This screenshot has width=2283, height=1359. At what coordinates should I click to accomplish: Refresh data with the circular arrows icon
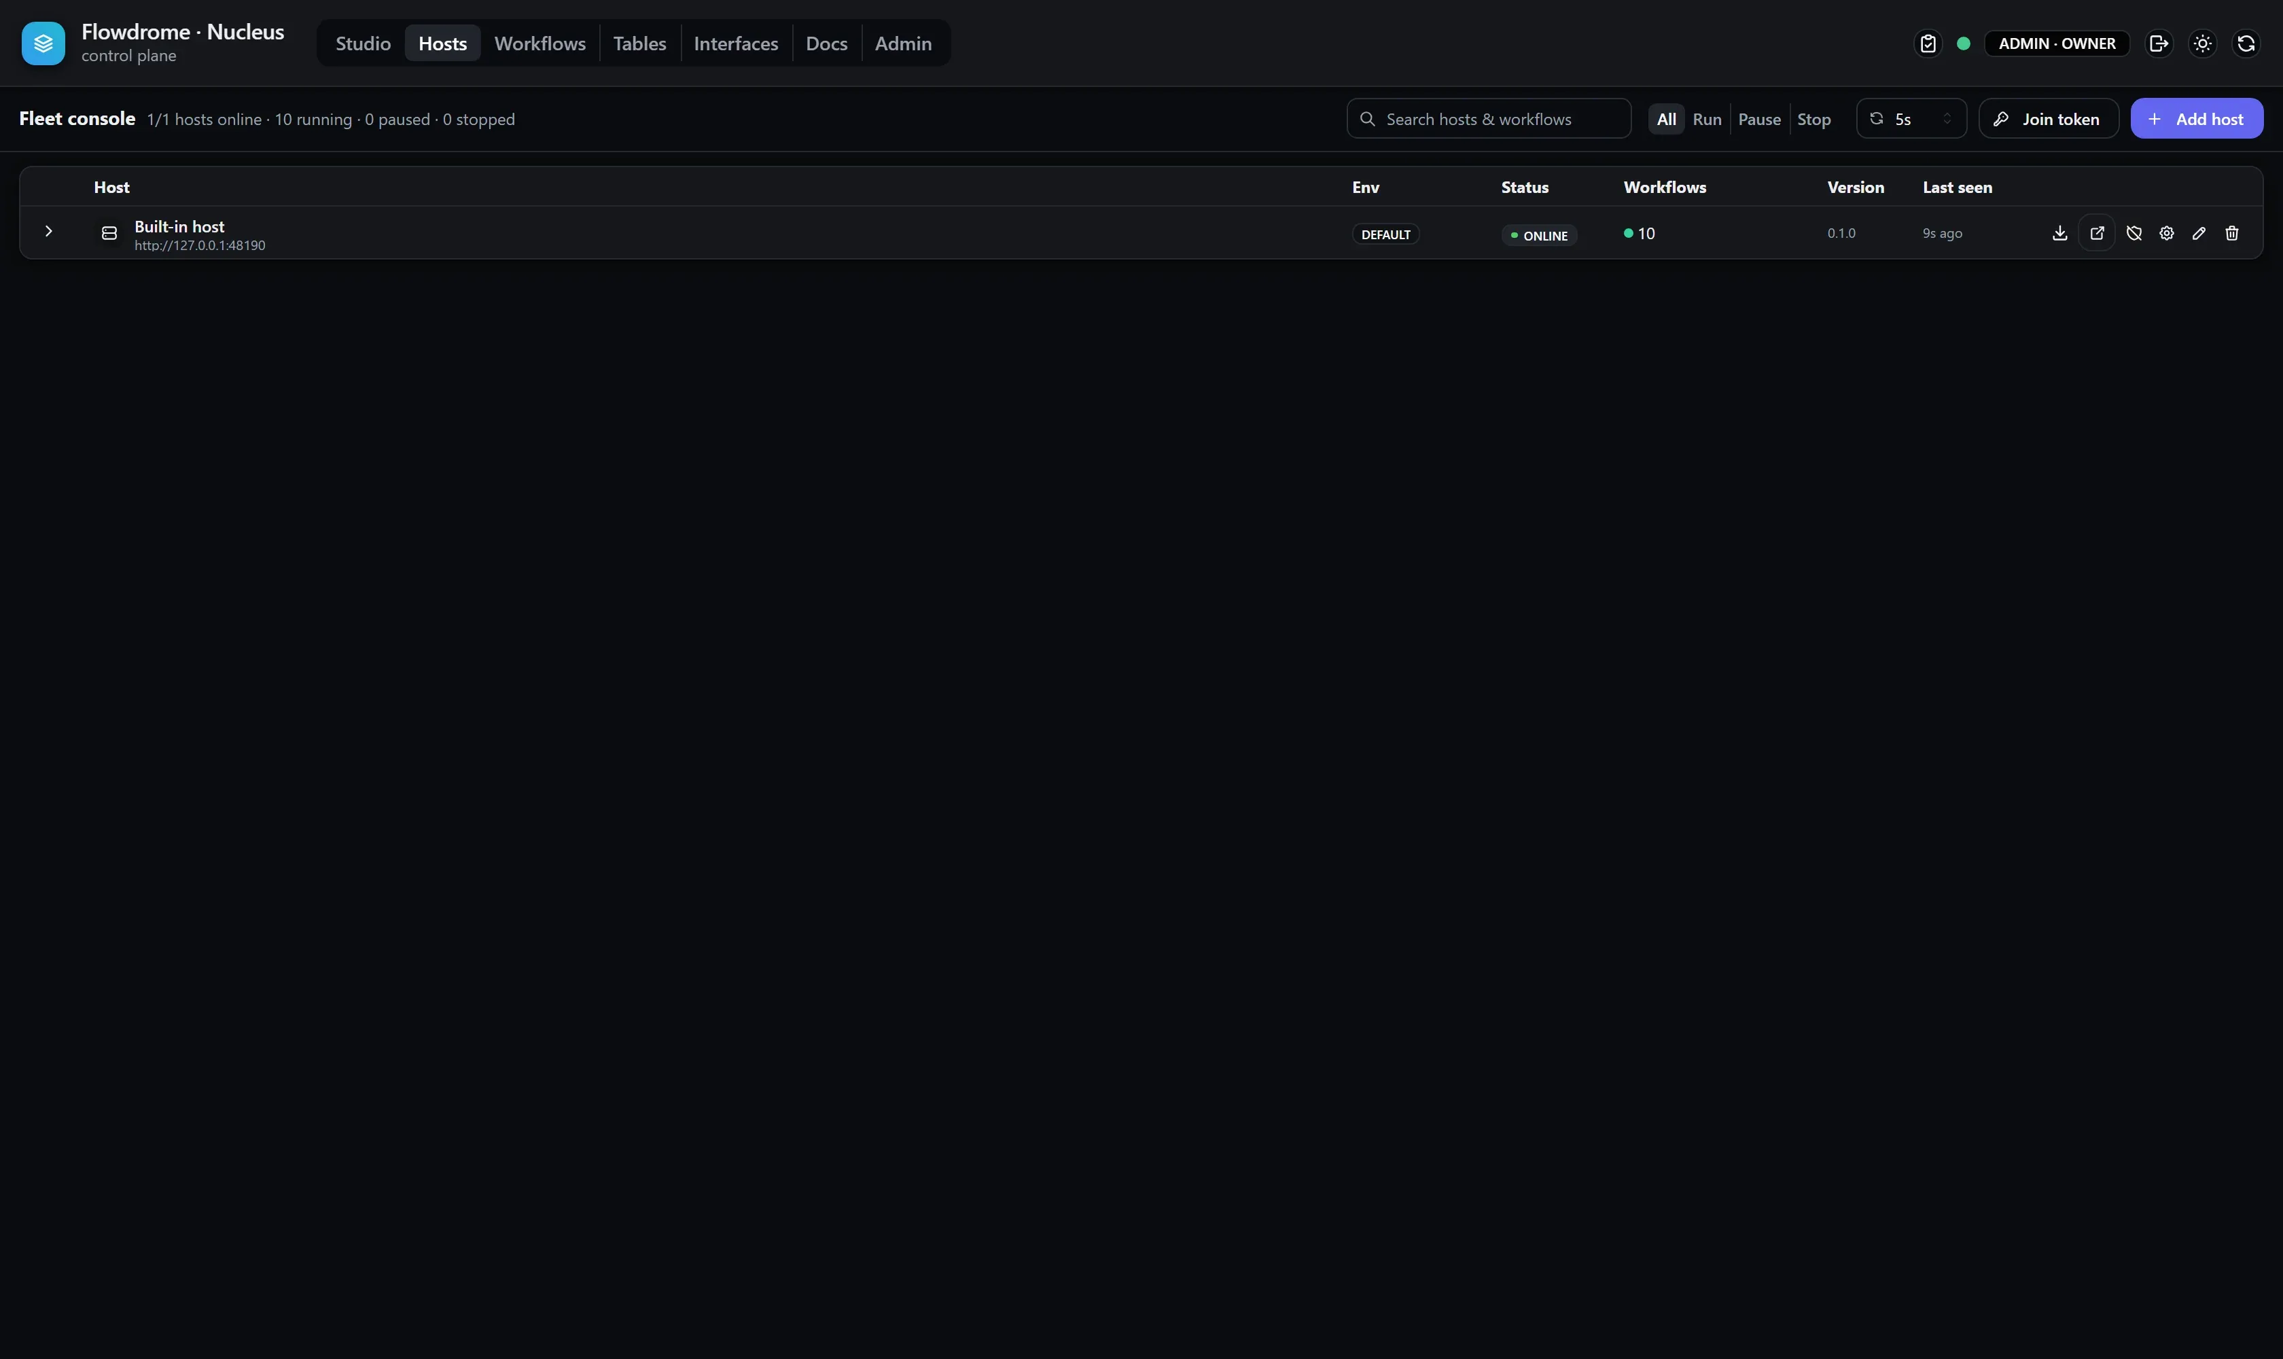(2246, 43)
